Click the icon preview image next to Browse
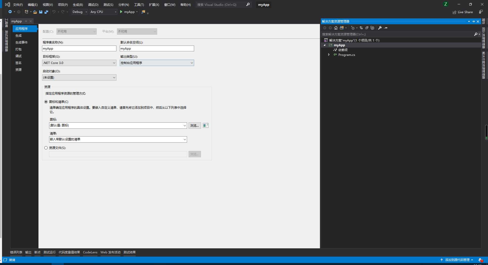Screen dimensions: 488x265 pos(206,125)
